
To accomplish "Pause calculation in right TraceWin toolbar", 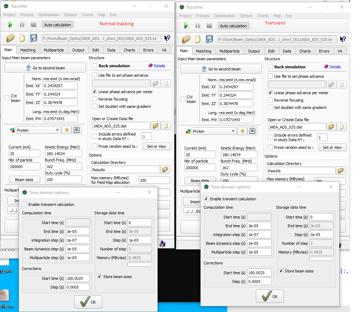I will [x=198, y=26].
